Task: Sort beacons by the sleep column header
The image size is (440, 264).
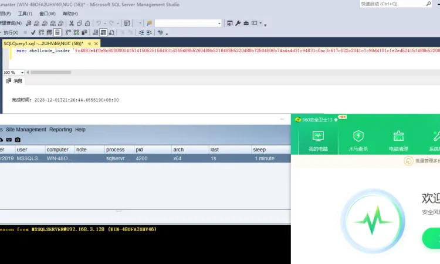Action: click(x=271, y=150)
